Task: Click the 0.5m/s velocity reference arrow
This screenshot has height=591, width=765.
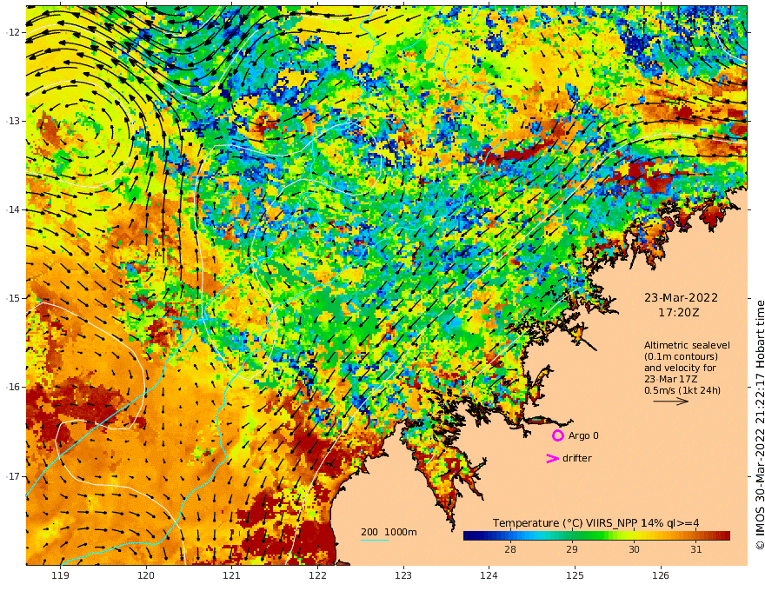Action: (671, 402)
